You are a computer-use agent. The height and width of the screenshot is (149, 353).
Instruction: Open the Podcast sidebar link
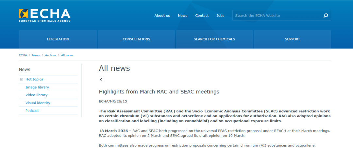(32, 111)
